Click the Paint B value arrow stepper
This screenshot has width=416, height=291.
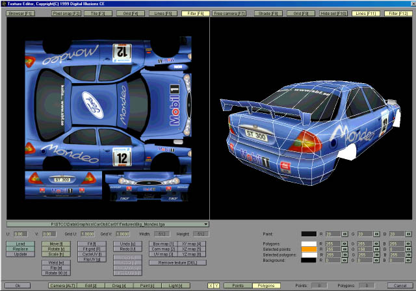click(408, 234)
